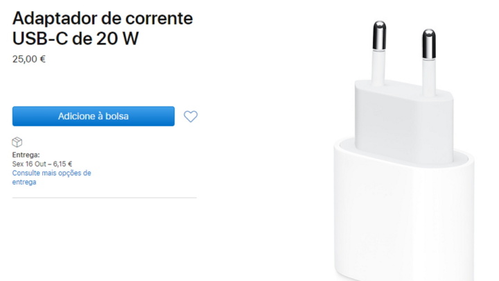Viewport: 499px width, 281px height.
Task: Click the word bolsa on blue button
Action: (x=117, y=117)
